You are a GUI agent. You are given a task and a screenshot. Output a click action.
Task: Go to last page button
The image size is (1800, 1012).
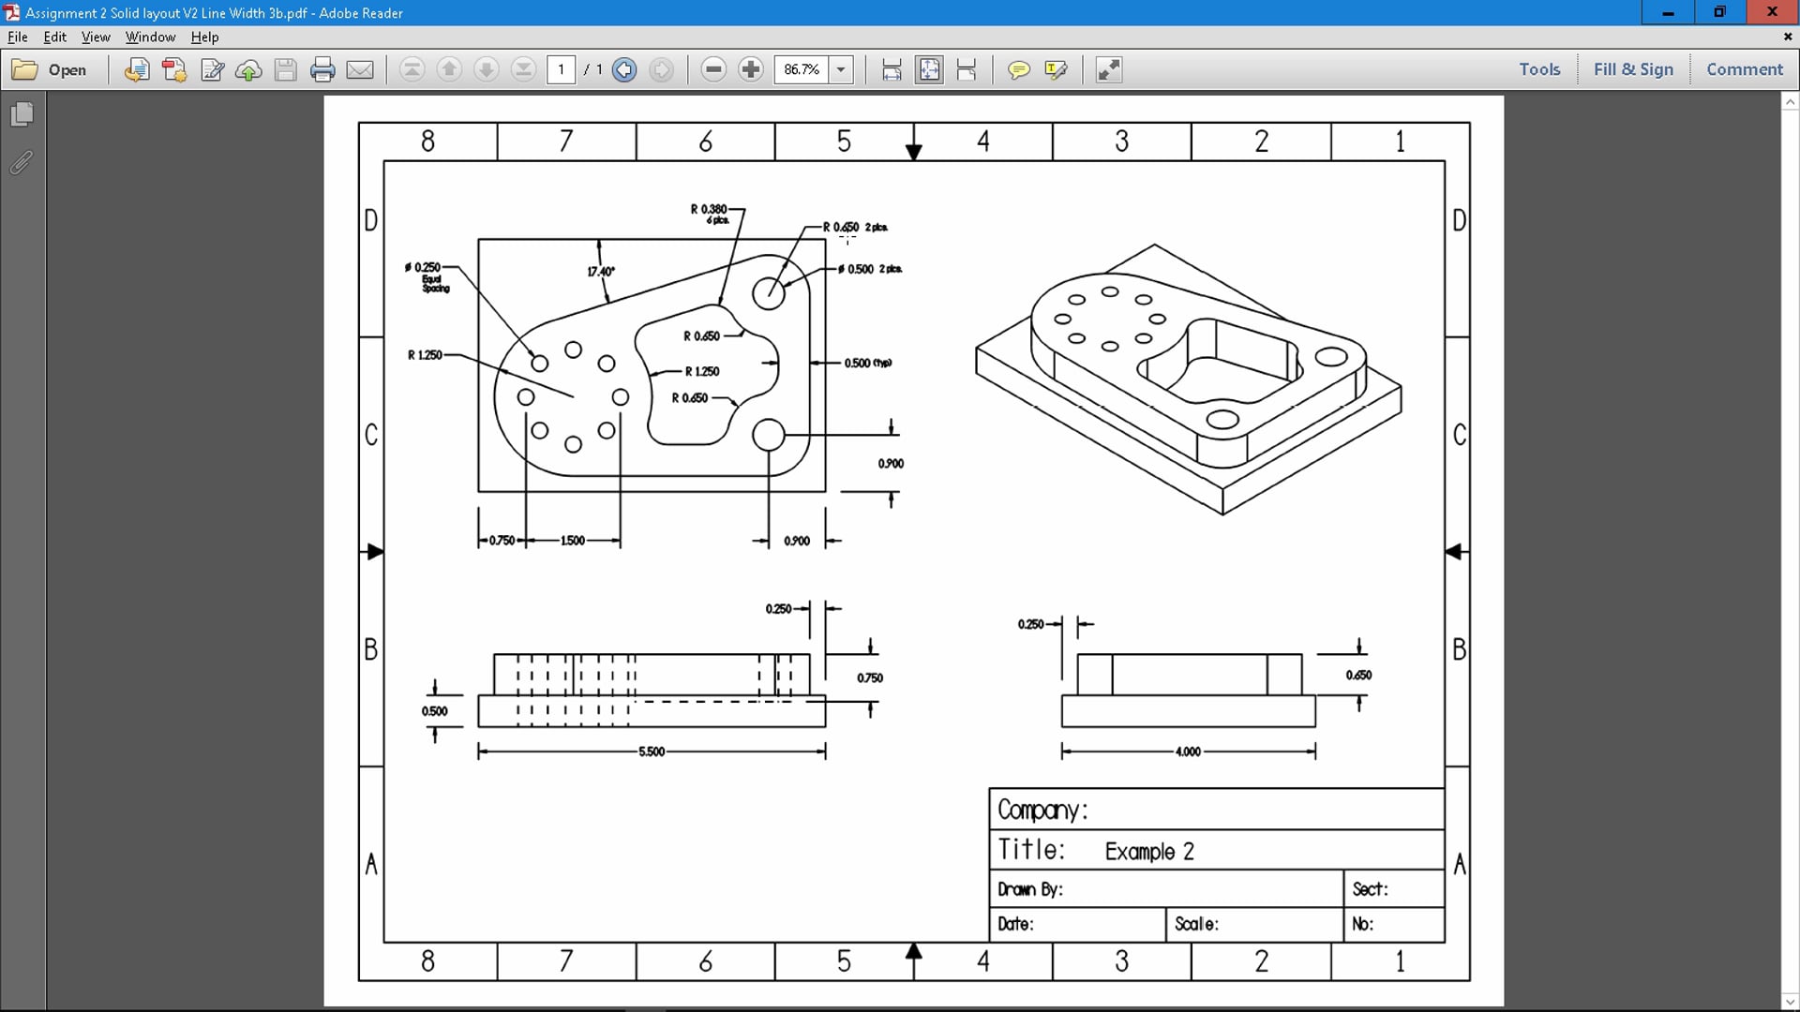(523, 69)
